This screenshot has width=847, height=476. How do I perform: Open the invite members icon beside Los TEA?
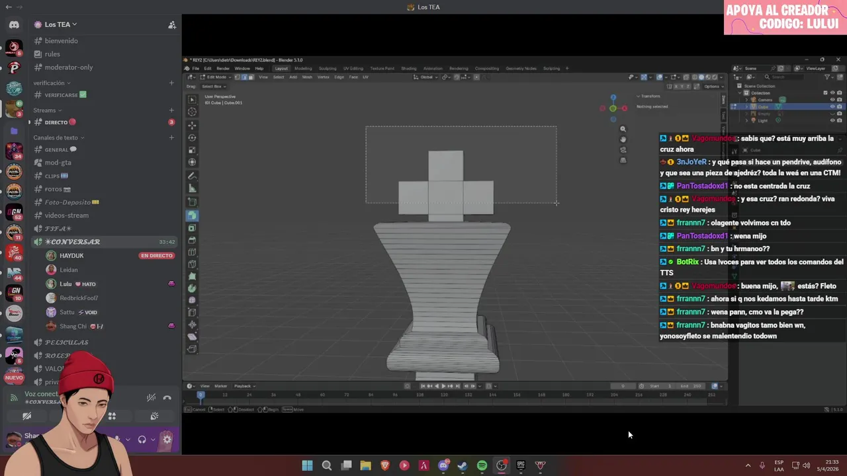[172, 25]
